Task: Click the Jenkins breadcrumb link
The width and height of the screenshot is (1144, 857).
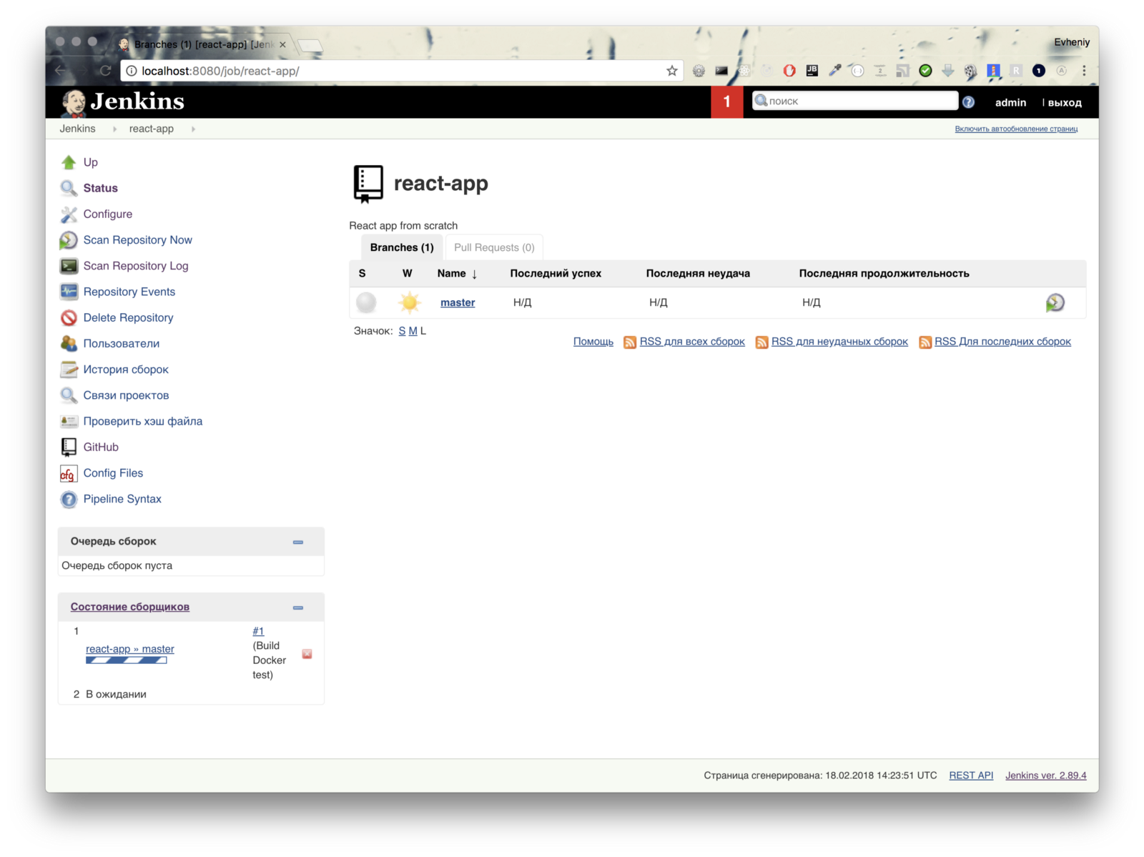Action: 77,129
